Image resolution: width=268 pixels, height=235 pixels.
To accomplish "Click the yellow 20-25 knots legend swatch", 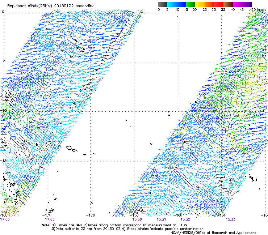I will [200, 4].
